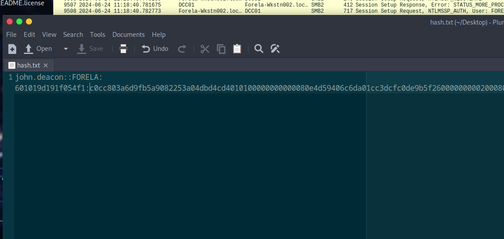Click the 601019d191f054f1 challenge text
The width and height of the screenshot is (504, 239).
51,88
